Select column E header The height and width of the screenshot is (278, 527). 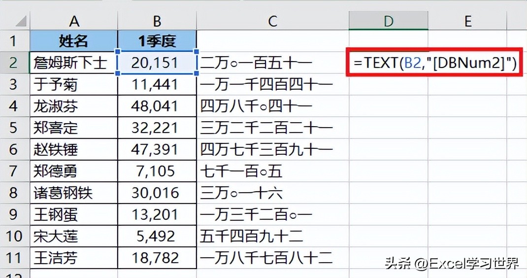click(467, 21)
